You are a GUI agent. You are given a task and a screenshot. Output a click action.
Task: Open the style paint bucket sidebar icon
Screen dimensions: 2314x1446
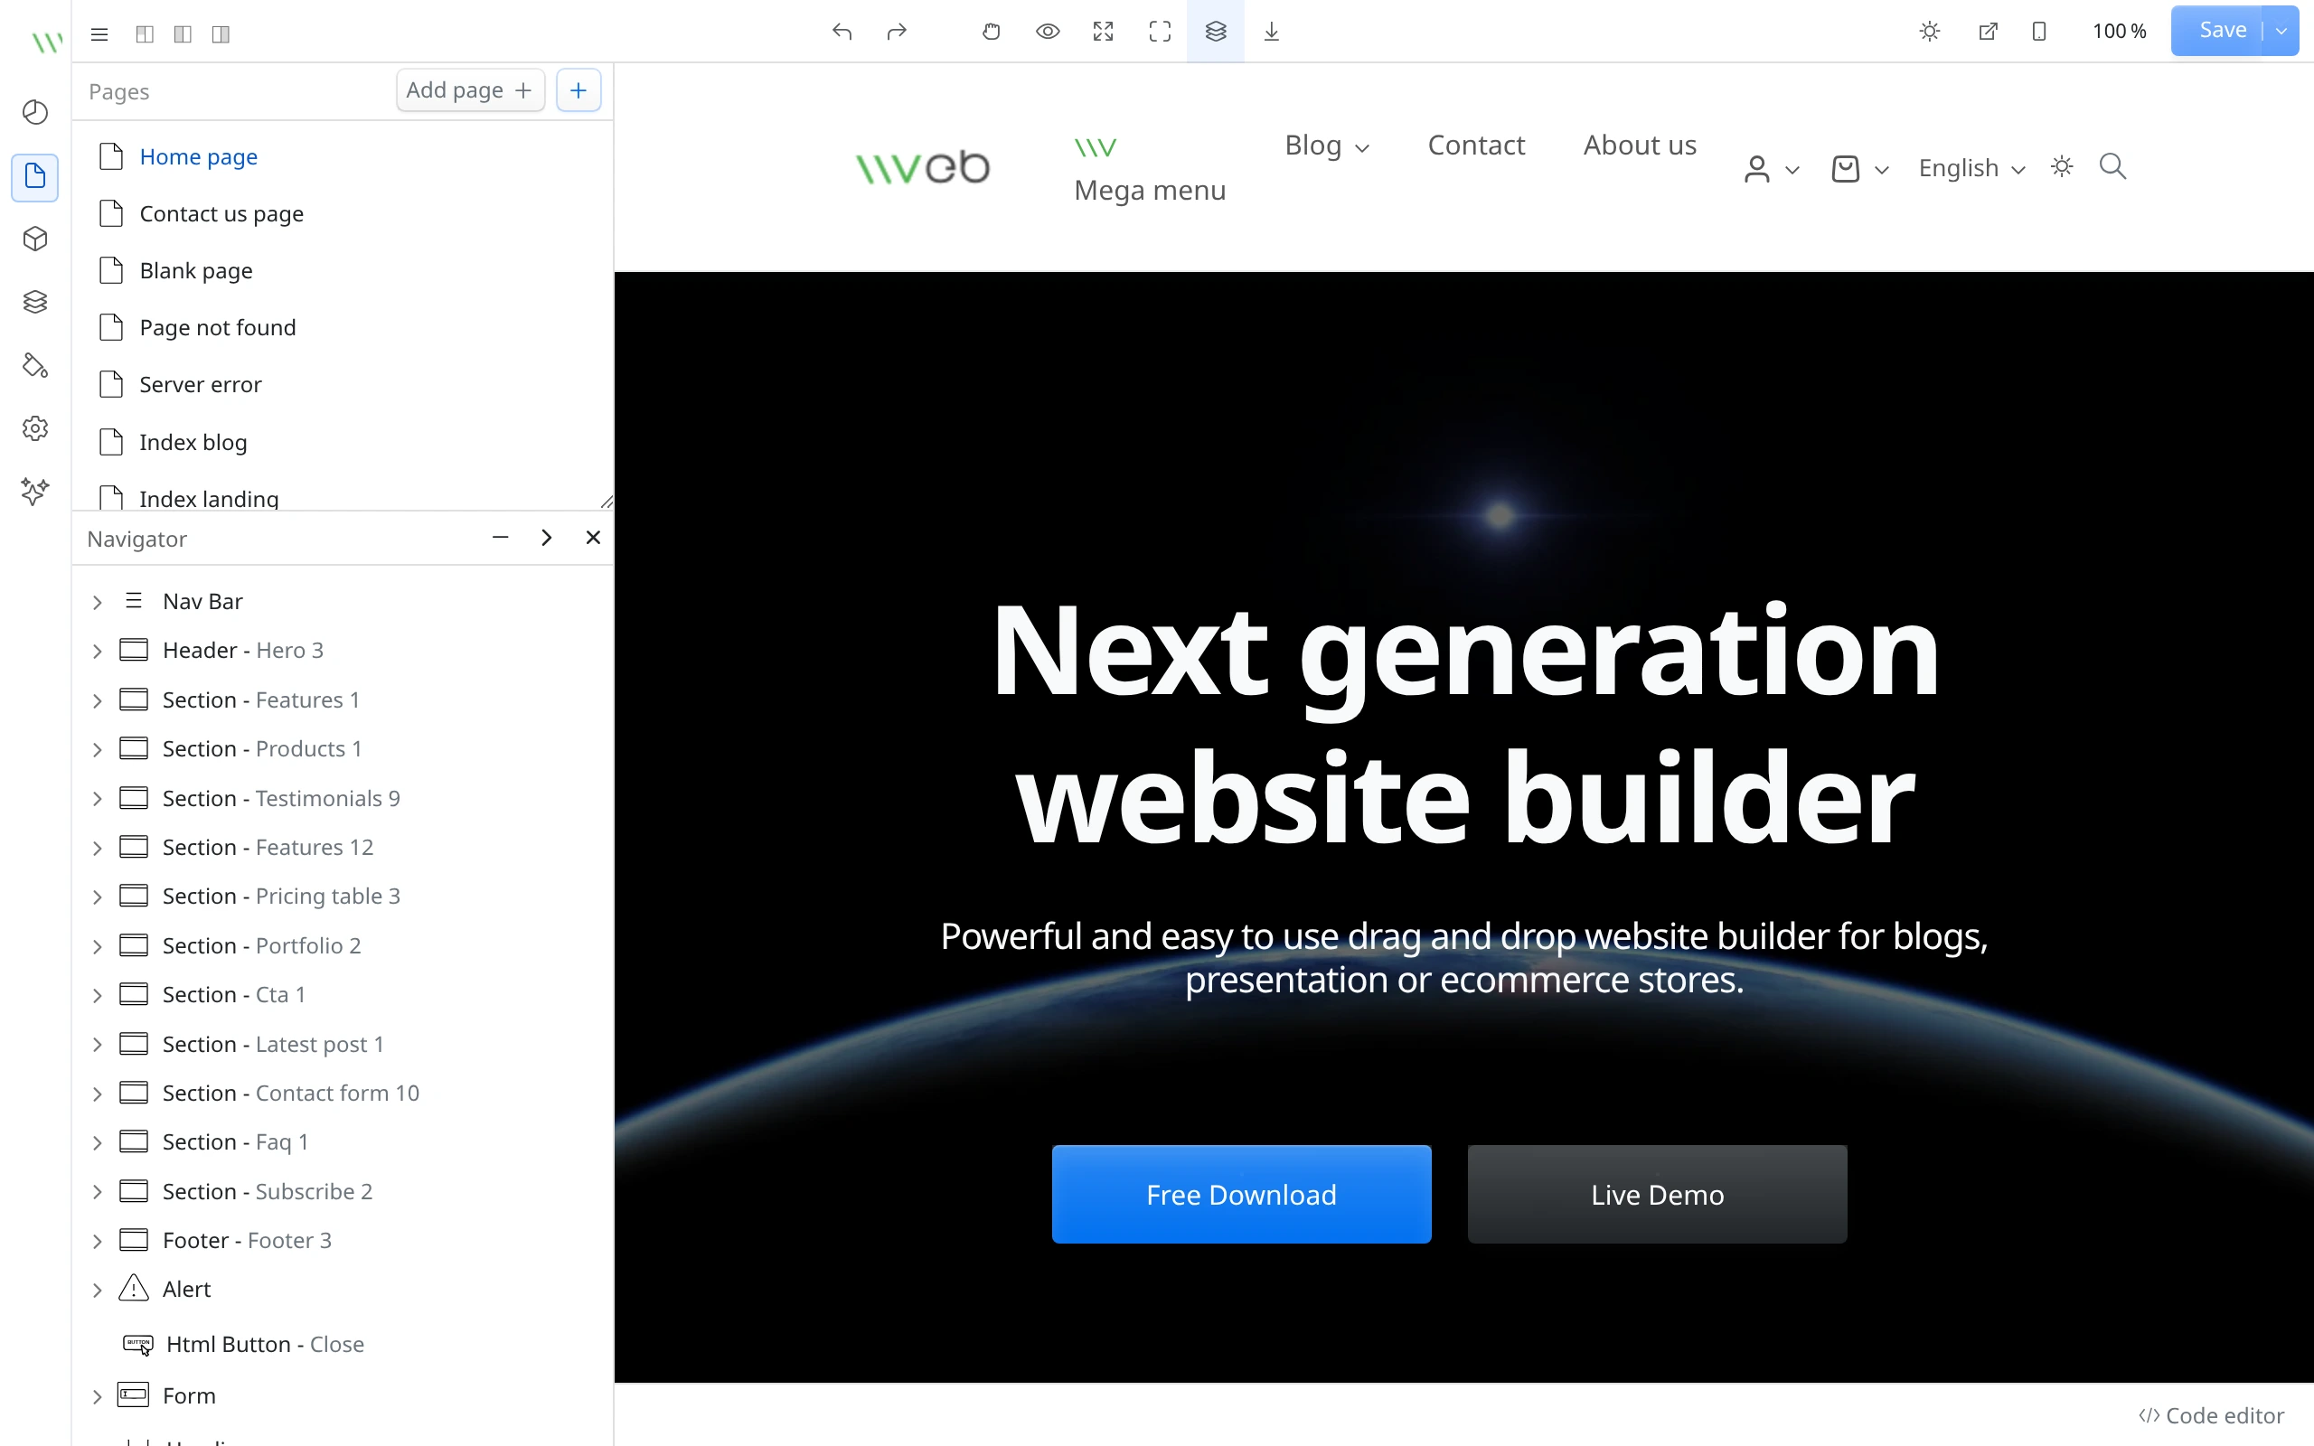tap(35, 365)
